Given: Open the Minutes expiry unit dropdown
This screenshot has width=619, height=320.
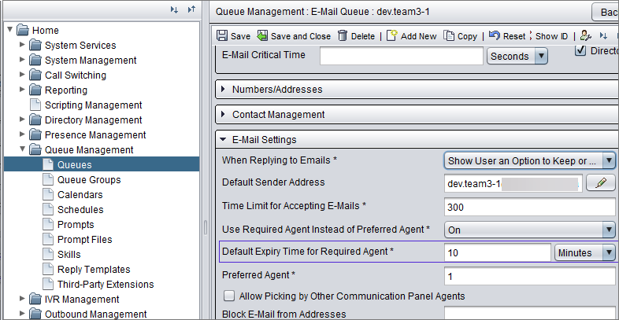Looking at the screenshot, I should [x=584, y=252].
